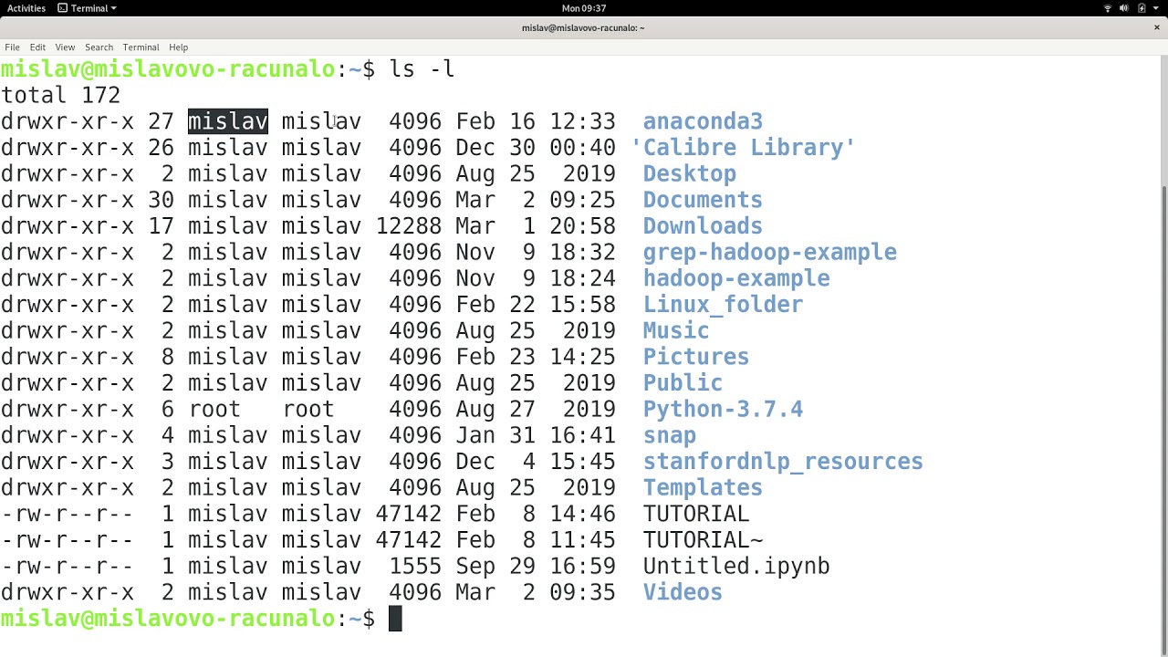Click the snap directory name
This screenshot has height=657, width=1168.
[x=669, y=435]
